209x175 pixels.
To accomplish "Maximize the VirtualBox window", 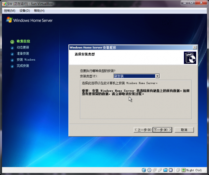I will pos(191,3).
